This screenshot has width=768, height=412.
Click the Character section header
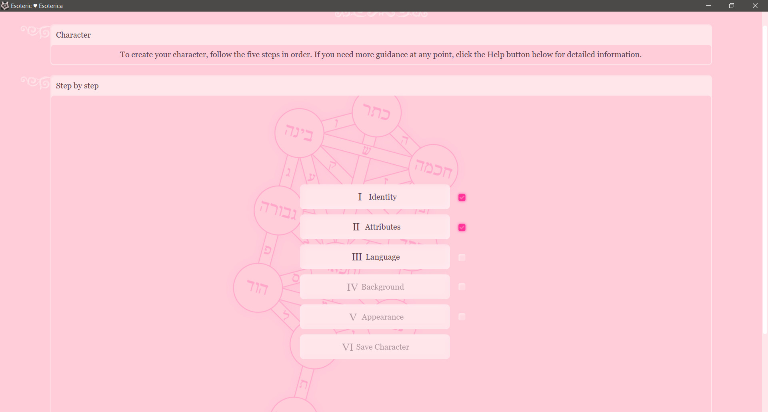click(381, 35)
